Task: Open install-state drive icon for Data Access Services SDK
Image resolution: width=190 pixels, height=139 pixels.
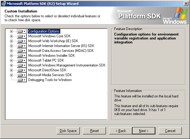Action: tap(22, 51)
